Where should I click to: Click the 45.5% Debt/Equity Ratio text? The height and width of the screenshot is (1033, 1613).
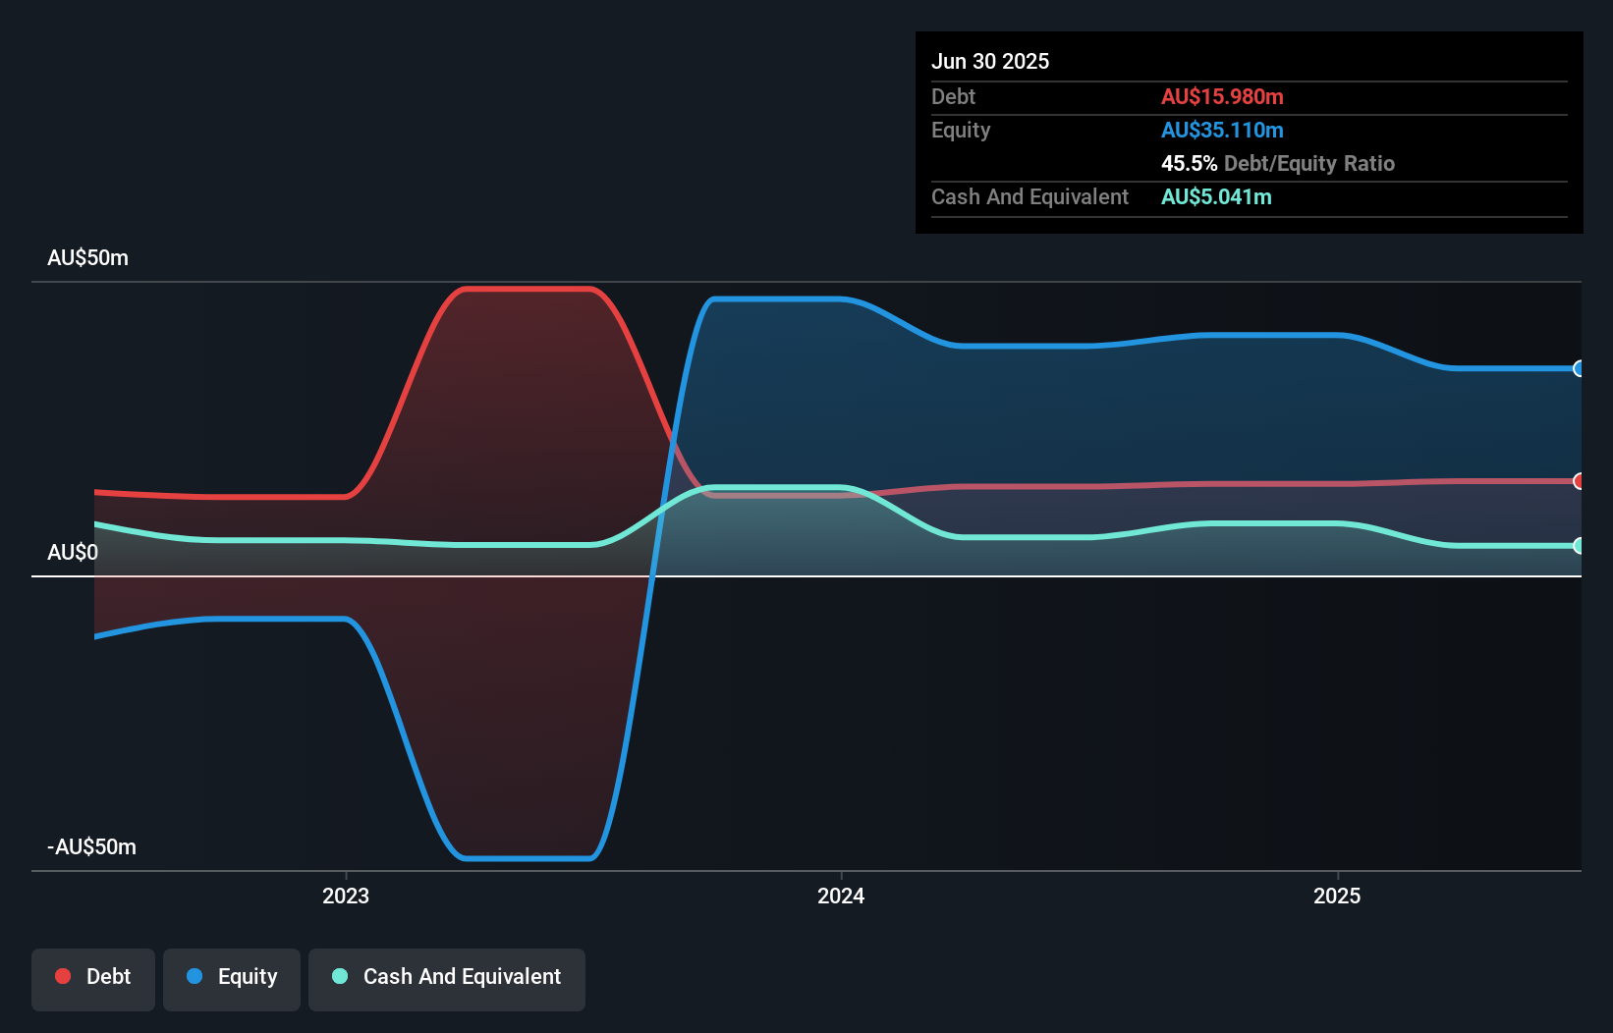(x=1278, y=163)
